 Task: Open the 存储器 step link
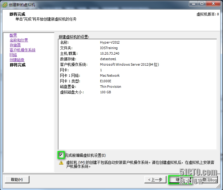[15, 45]
